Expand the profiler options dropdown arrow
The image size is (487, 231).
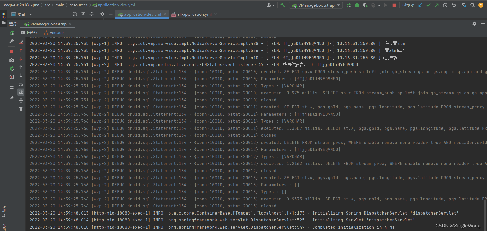point(379,5)
